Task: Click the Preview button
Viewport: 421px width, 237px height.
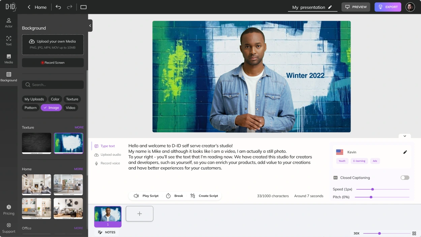Action: point(356,7)
